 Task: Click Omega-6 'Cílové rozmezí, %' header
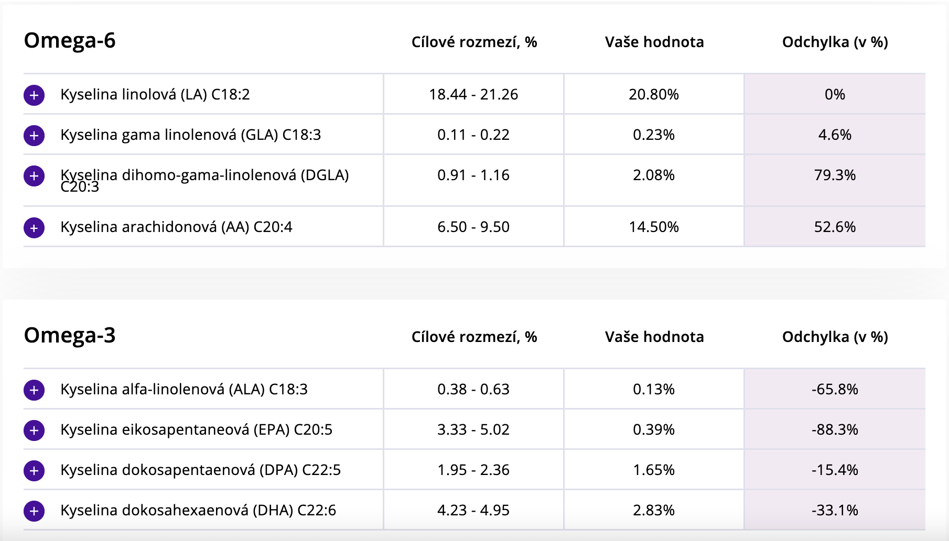coord(474,42)
